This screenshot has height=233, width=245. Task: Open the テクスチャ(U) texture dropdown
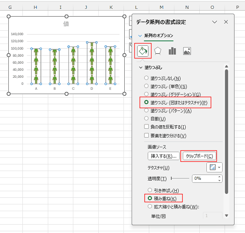pyautogui.click(x=214, y=167)
